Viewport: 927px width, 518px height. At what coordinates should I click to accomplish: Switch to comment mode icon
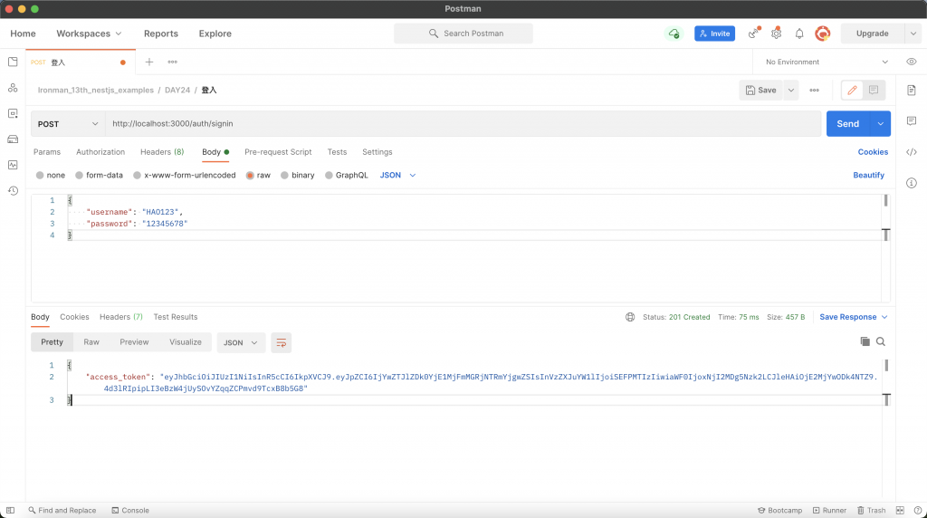pyautogui.click(x=874, y=90)
